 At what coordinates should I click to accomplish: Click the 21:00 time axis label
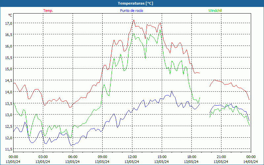[221, 157]
